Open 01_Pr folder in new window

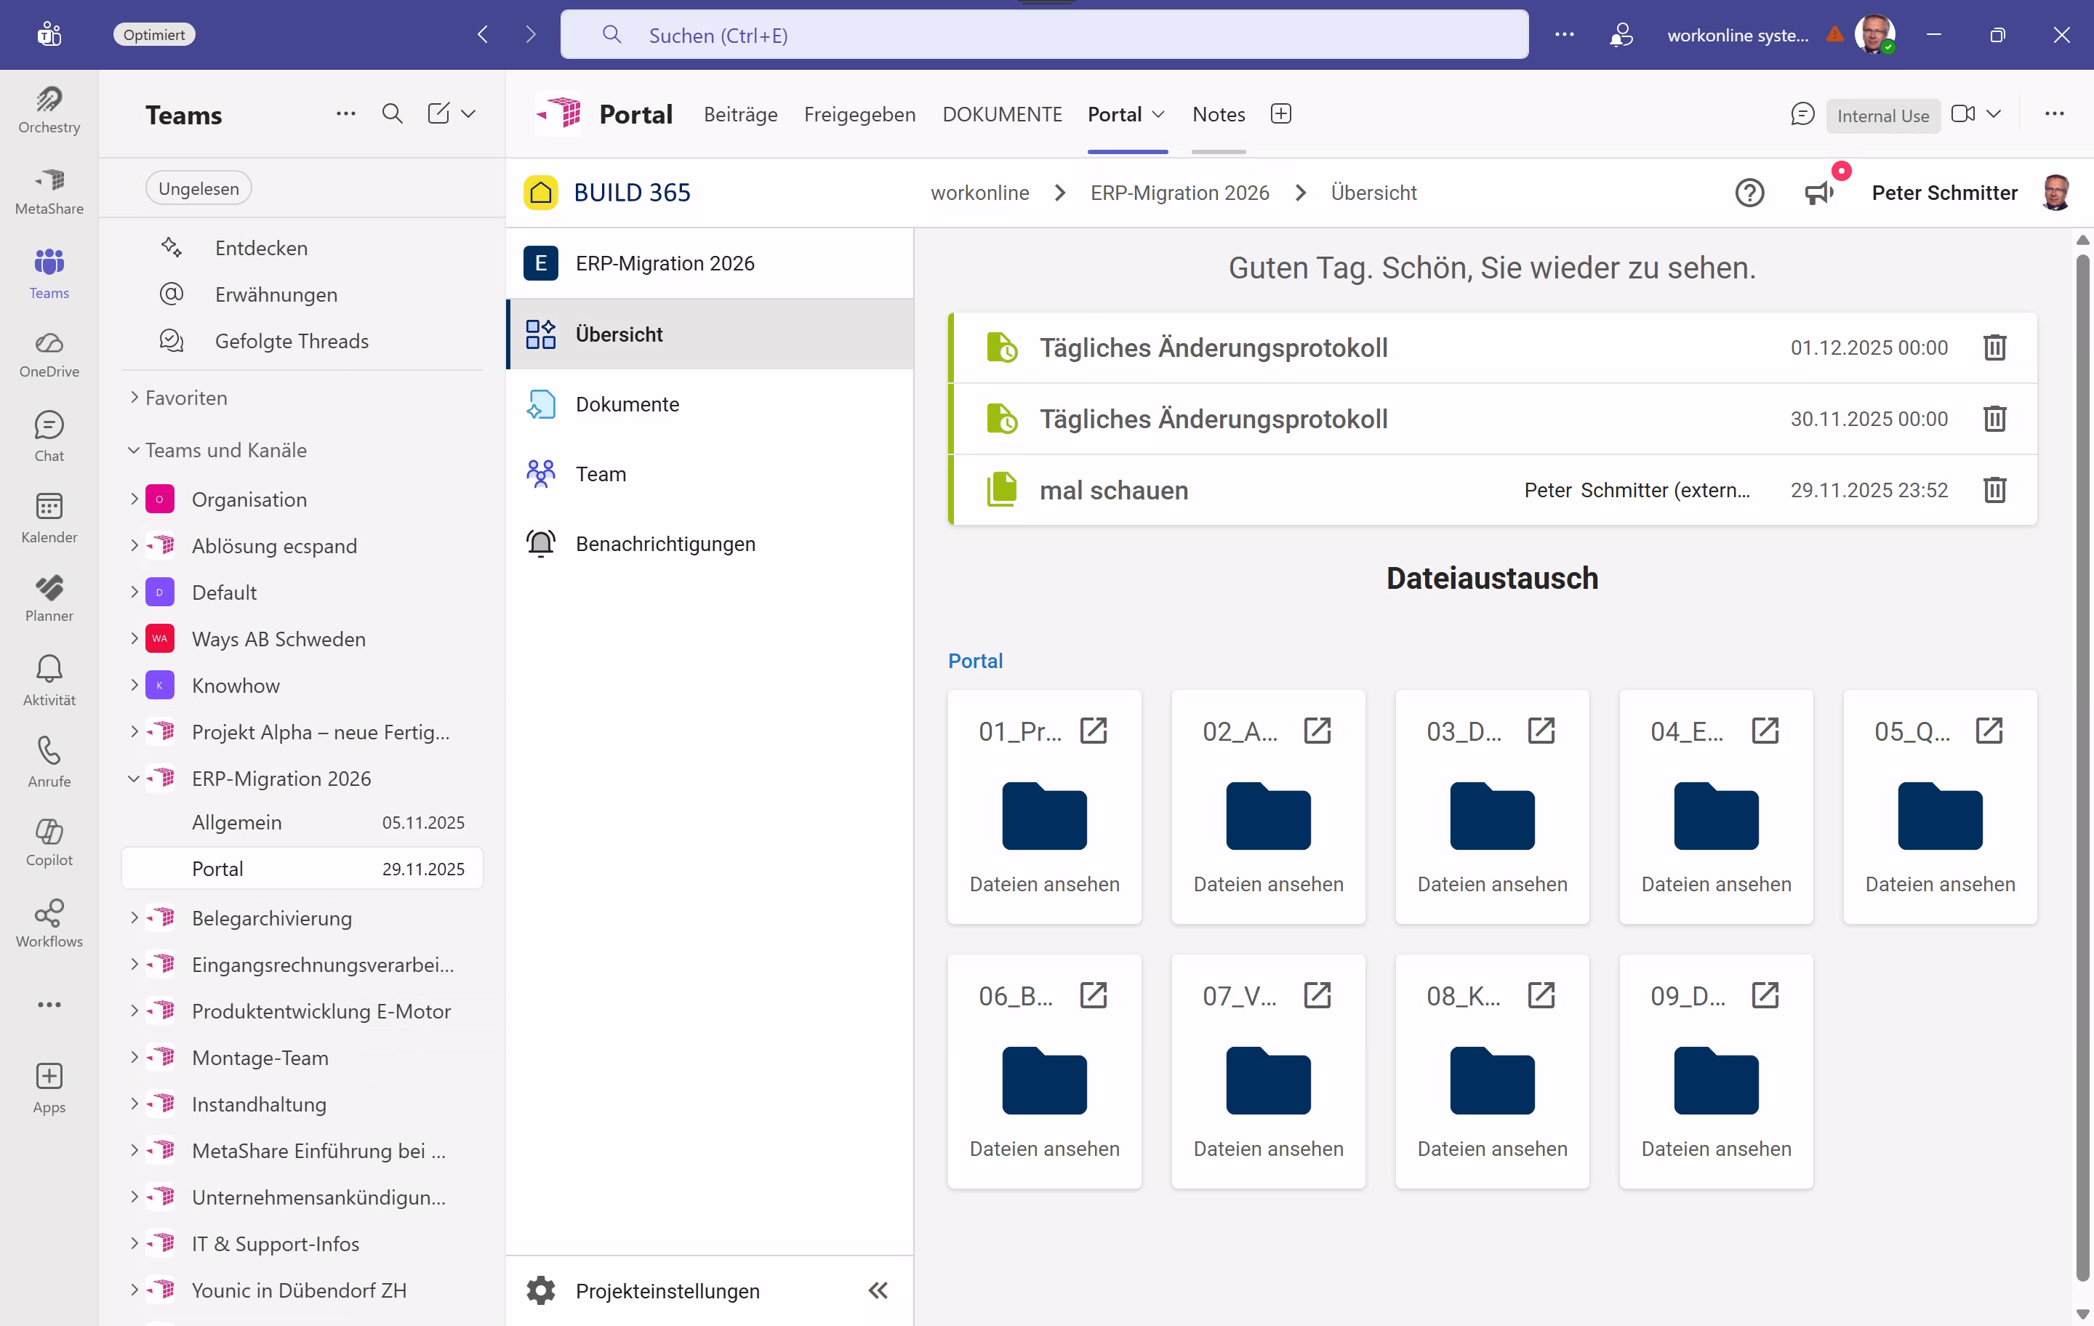tap(1093, 731)
